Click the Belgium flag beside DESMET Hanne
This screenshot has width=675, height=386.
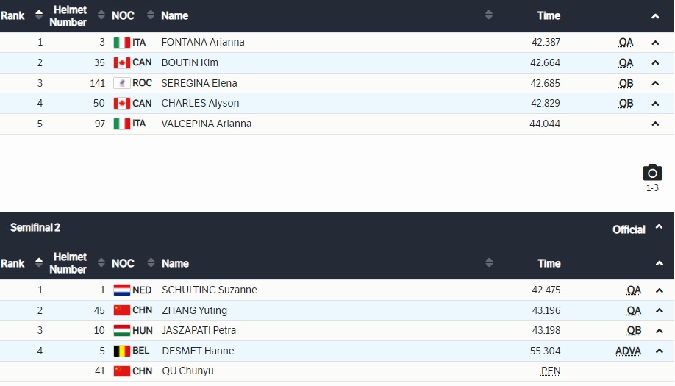(121, 351)
